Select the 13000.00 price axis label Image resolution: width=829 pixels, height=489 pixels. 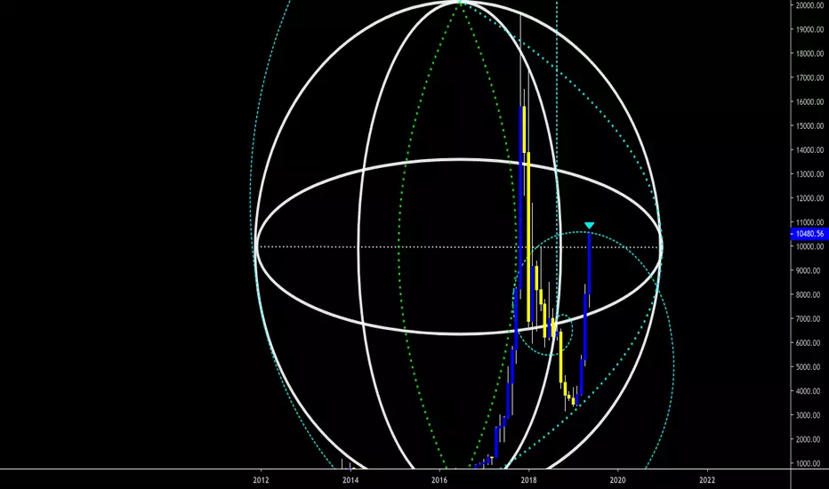tap(809, 174)
